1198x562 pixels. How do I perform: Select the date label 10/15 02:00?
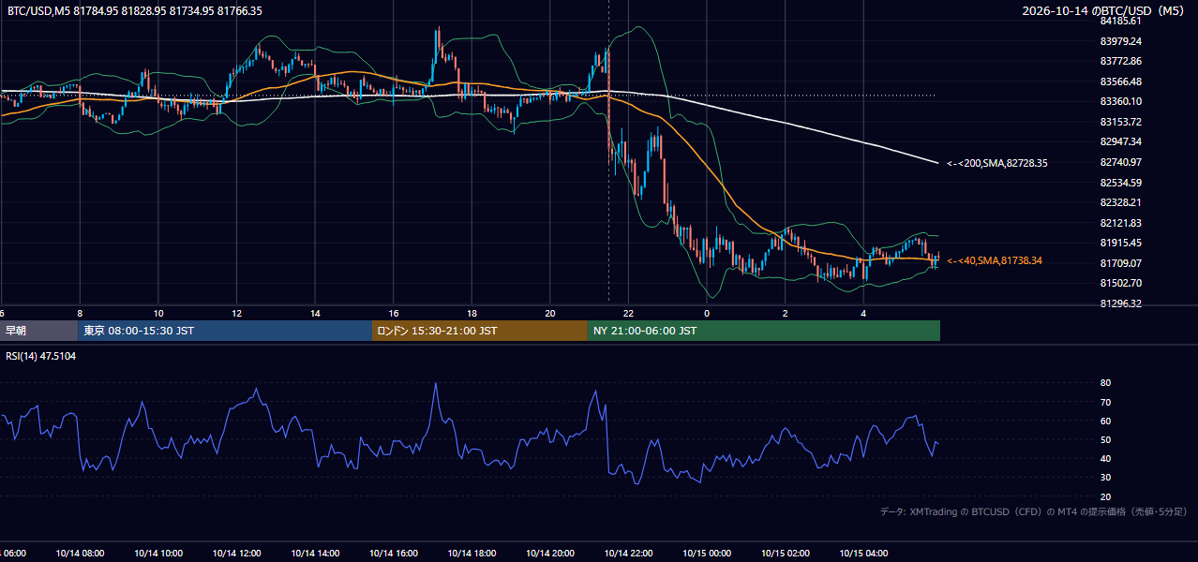click(786, 553)
